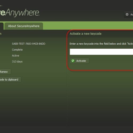Click the 'Enter a new keycode' instruction text
This screenshot has height=133, width=133.
coord(101,44)
